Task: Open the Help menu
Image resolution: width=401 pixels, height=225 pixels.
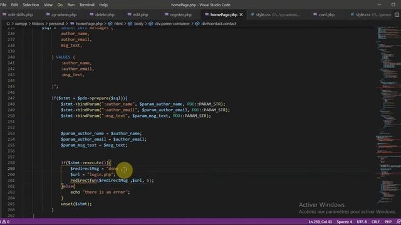Action: click(x=103, y=5)
